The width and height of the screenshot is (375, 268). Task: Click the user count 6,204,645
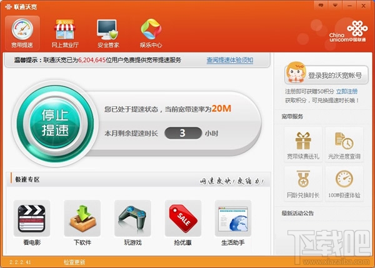92,60
